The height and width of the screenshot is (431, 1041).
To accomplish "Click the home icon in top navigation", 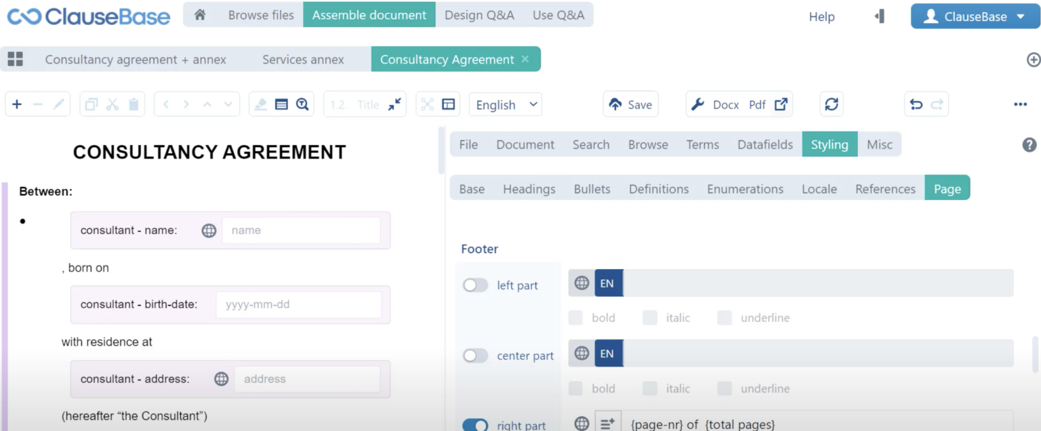I will 200,15.
